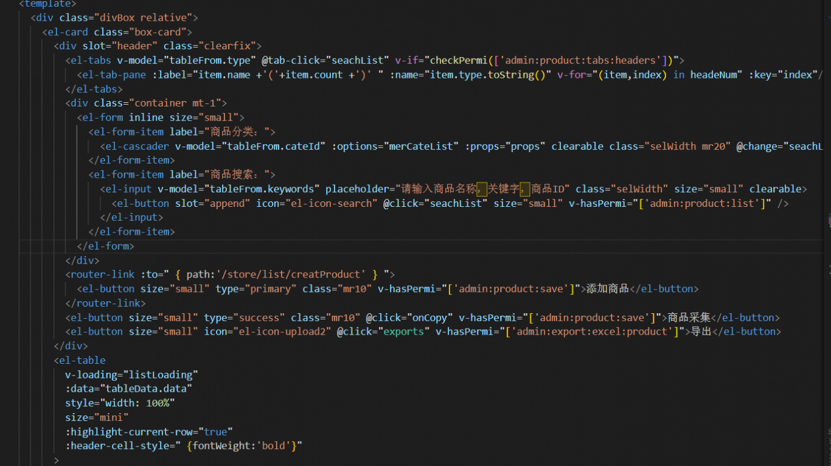Select the "tableFrom.type" v-model value
Screen dimensions: 831x466
(x=209, y=60)
